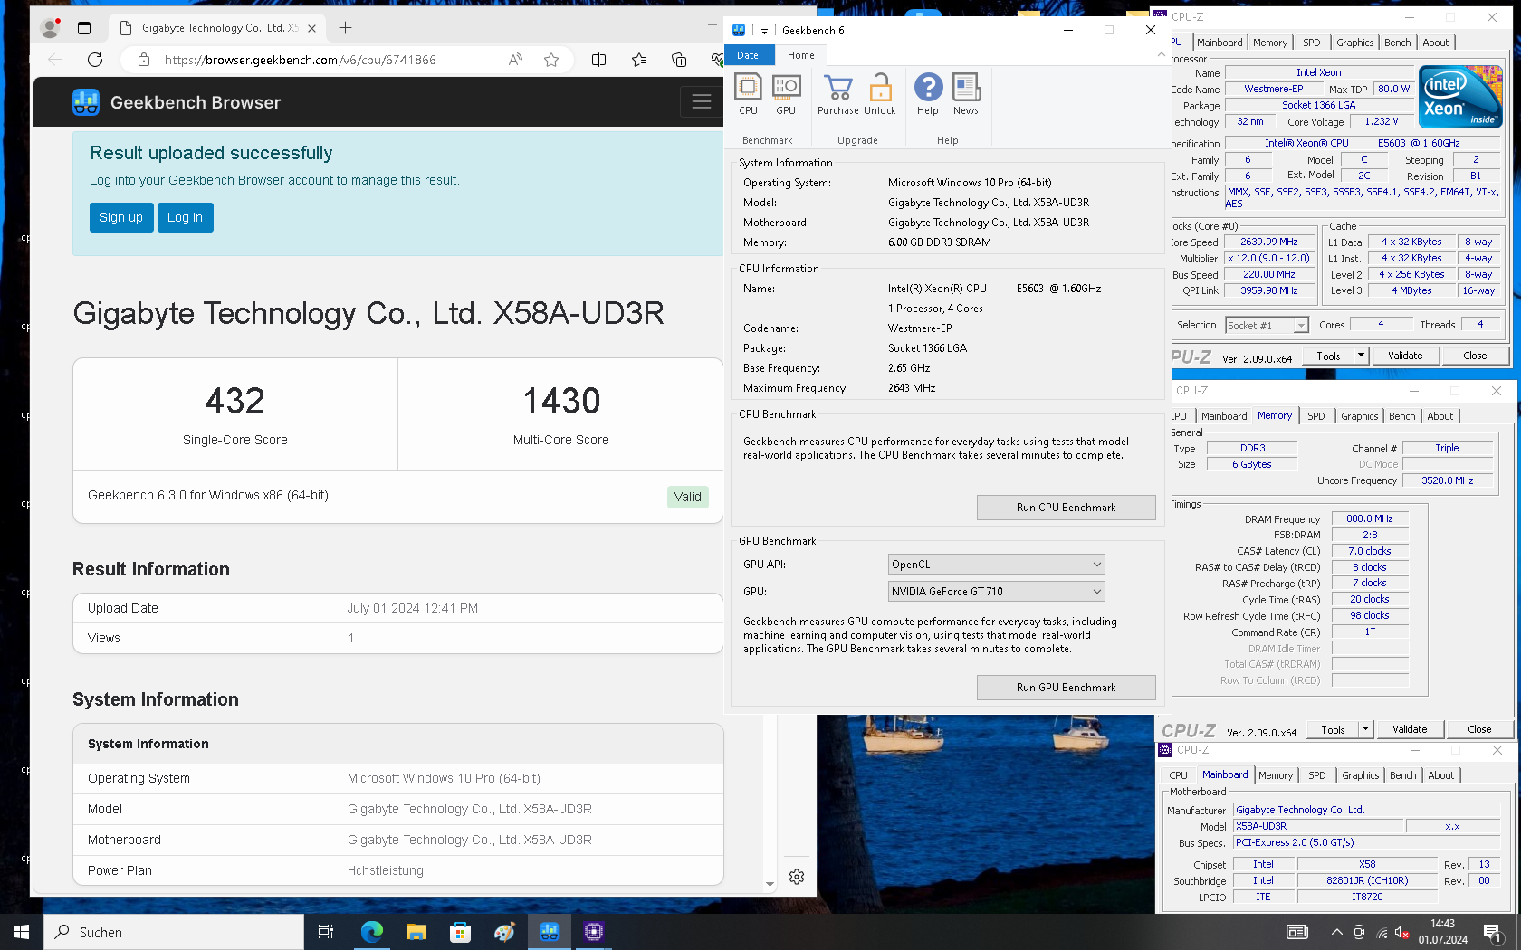The image size is (1521, 950).
Task: Open File Explorer from the taskbar
Action: point(416,932)
